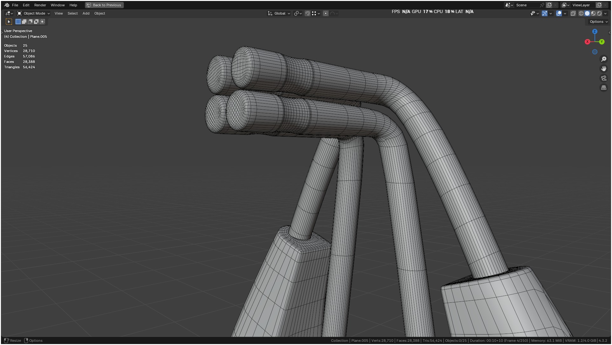The height and width of the screenshot is (345, 612).
Task: Click Memory: 63.1 MiB in status bar
Action: click(x=546, y=341)
